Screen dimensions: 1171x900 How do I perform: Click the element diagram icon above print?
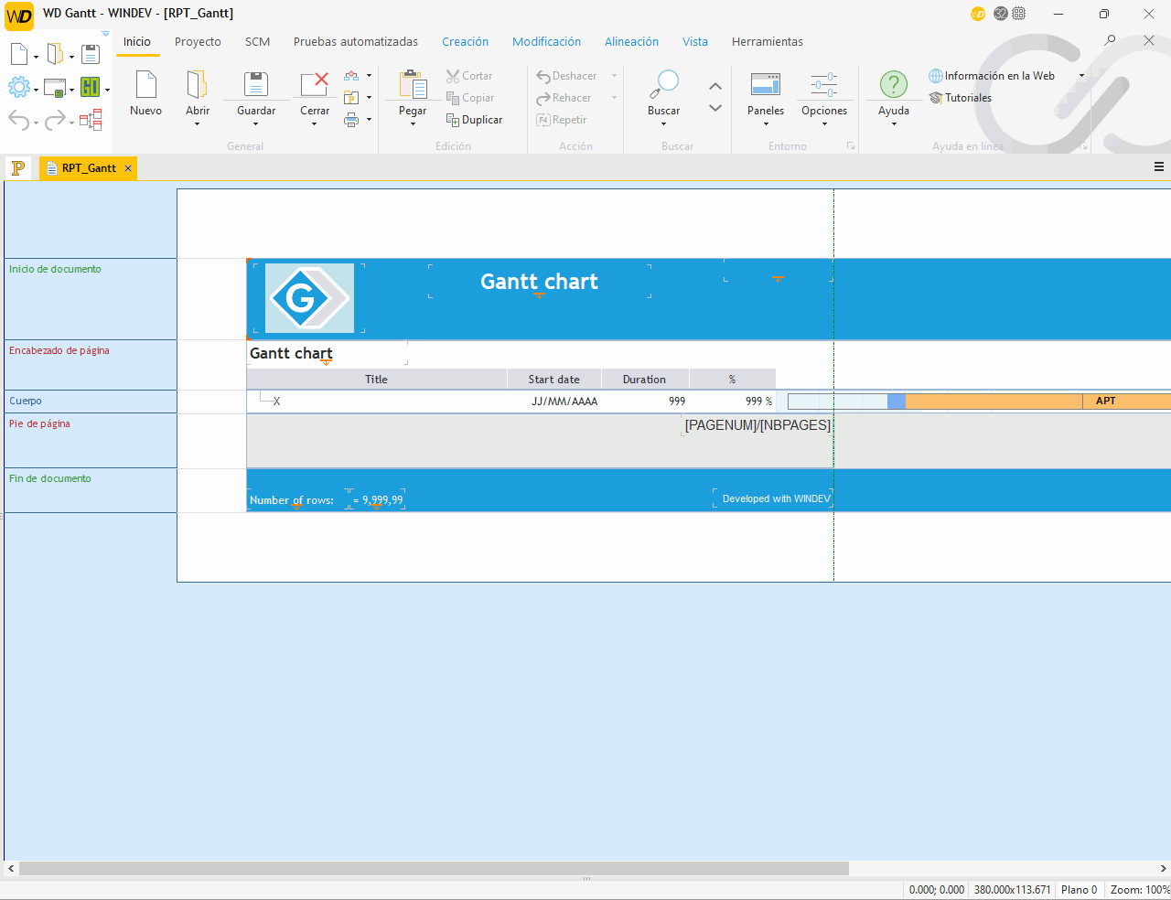pyautogui.click(x=351, y=76)
